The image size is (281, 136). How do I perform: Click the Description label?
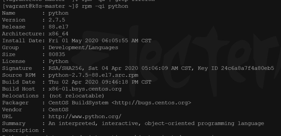point(20,130)
